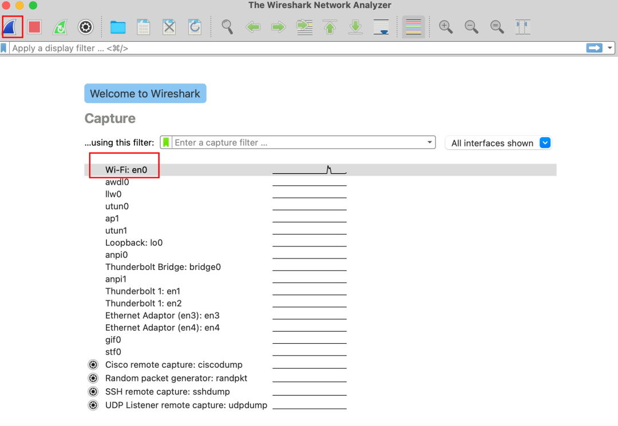Toggle auto-scroll during live capture
The image size is (618, 426).
pos(381,27)
